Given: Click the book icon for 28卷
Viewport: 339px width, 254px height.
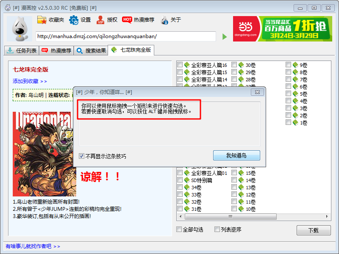Looking at the screenshot, I should click(x=241, y=79).
